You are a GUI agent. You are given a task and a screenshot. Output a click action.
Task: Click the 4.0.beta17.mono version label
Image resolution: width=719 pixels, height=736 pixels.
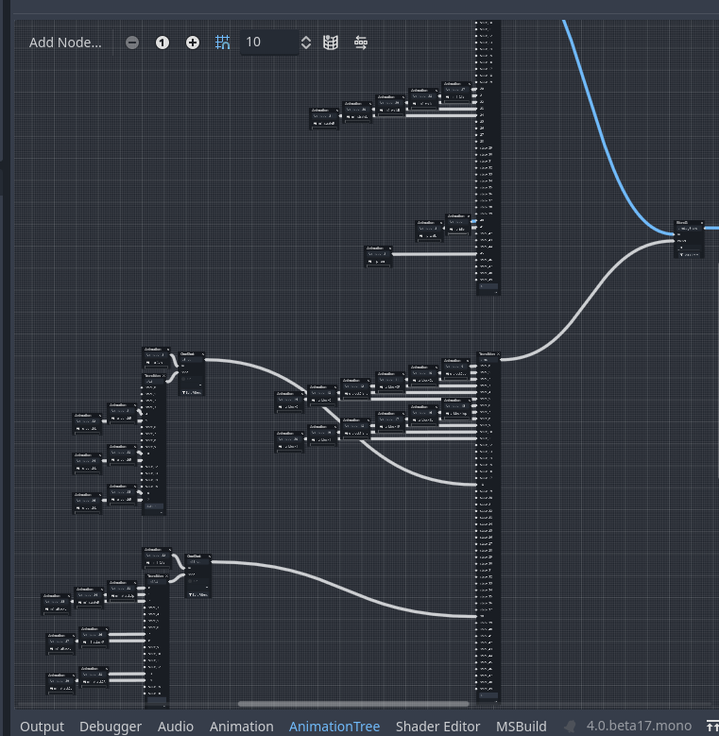click(x=639, y=726)
